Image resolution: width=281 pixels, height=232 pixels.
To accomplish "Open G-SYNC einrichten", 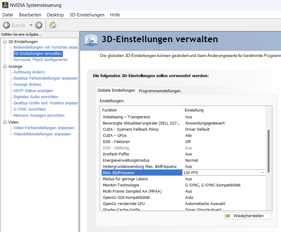I will coord(30,109).
